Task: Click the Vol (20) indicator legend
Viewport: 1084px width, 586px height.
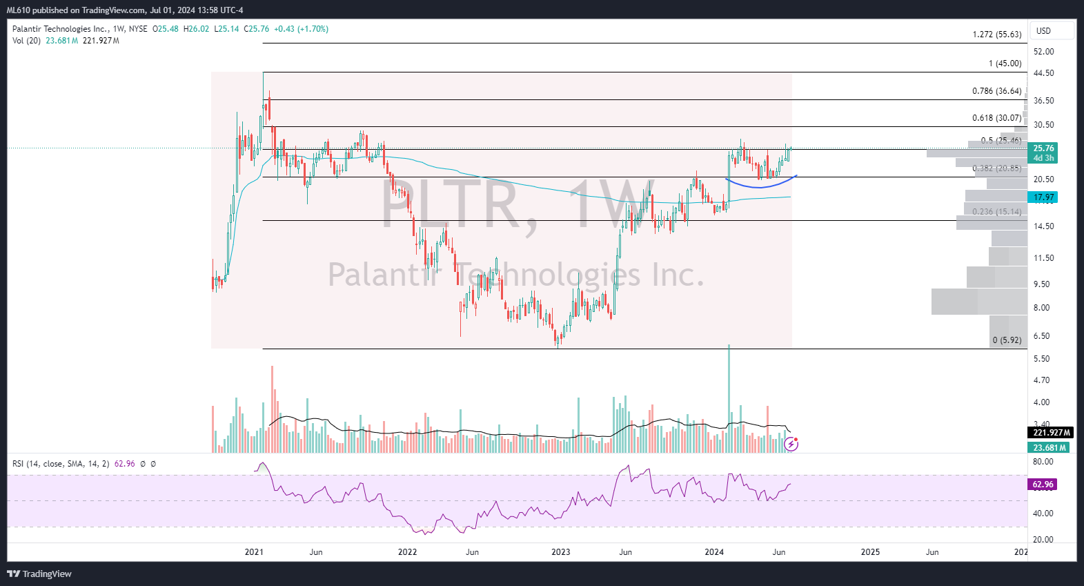Action: (x=26, y=41)
